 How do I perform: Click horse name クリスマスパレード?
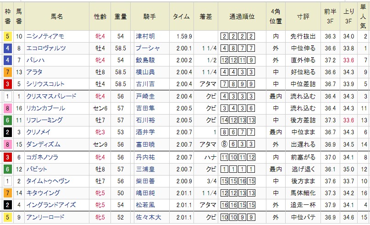51,96
